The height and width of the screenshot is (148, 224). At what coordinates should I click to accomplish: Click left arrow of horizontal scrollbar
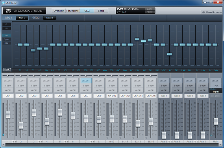(x=3, y=145)
